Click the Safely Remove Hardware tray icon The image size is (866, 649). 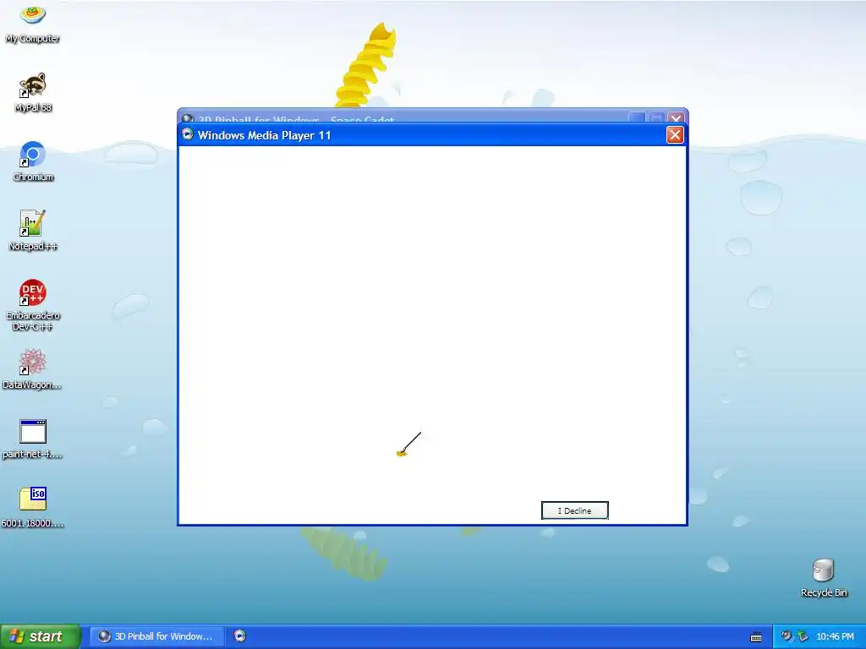point(803,636)
